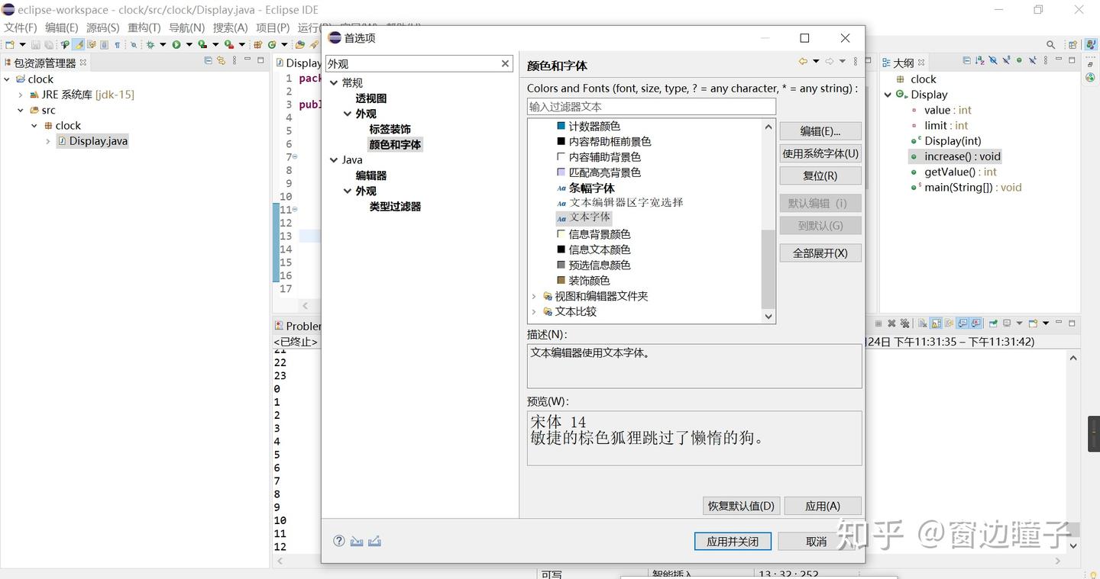
Task: Start a Debug session with the bug icon
Action: point(148,45)
